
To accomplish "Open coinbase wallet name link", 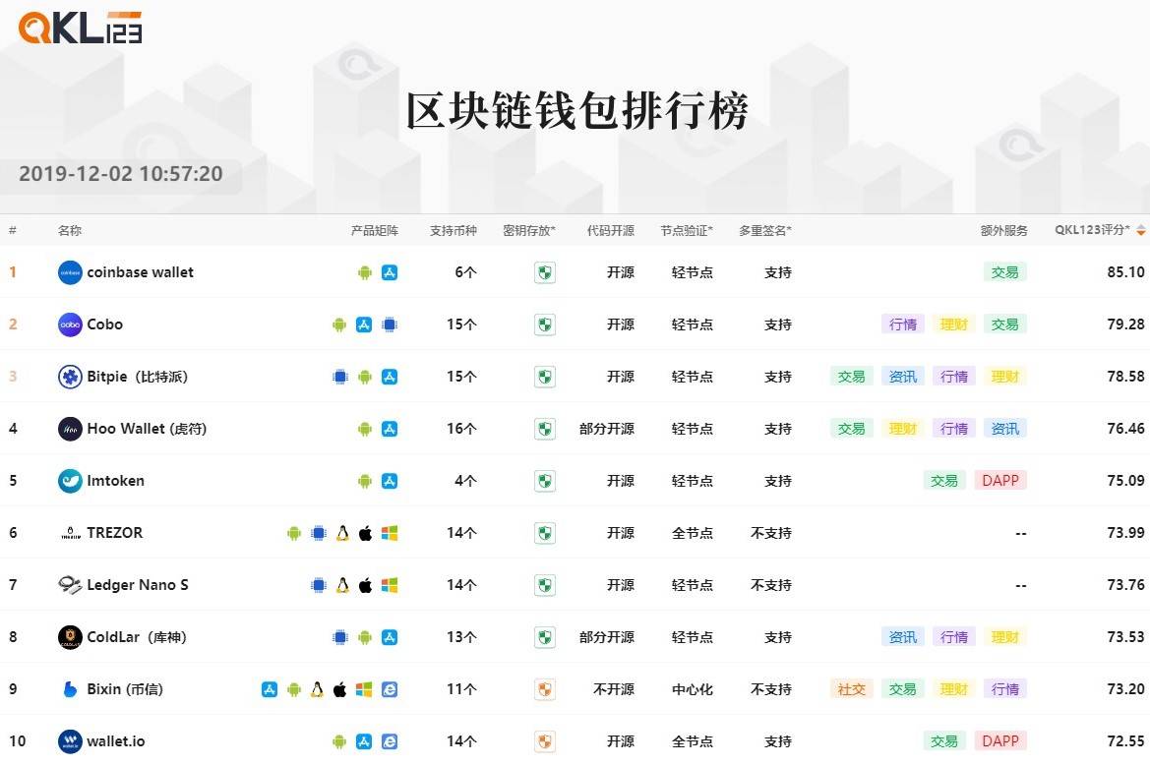I will [140, 272].
